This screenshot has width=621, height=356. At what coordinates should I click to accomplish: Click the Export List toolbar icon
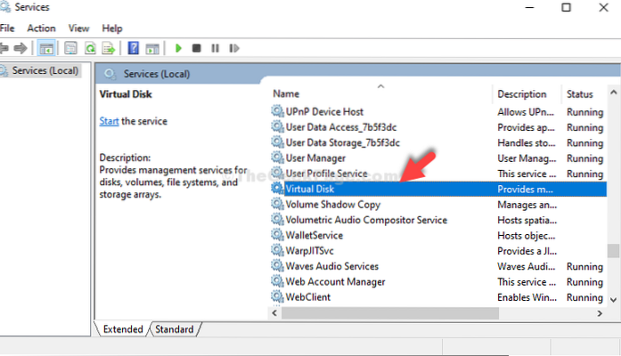pos(108,48)
